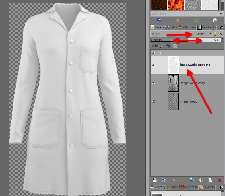Select the image.webp copy layer thumbnail
The height and width of the screenshot is (196, 225).
point(173,83)
